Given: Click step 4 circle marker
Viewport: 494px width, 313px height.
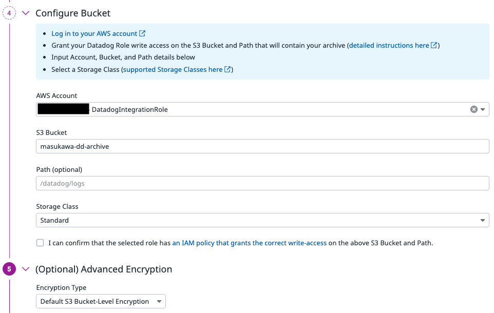Looking at the screenshot, I should 9,13.
